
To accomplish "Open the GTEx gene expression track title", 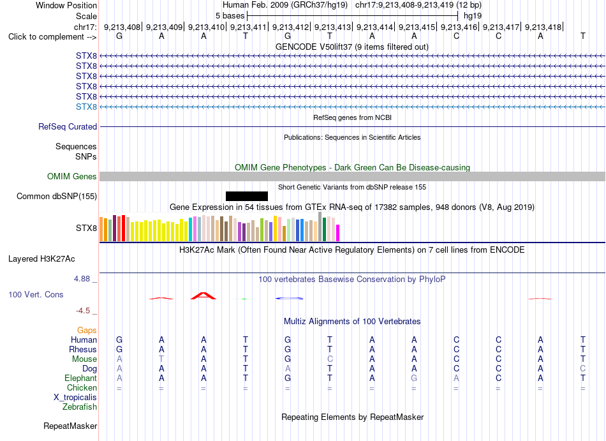I will click(352, 207).
